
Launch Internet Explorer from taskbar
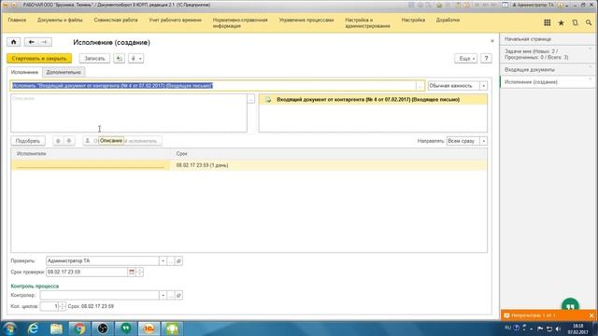[34, 329]
